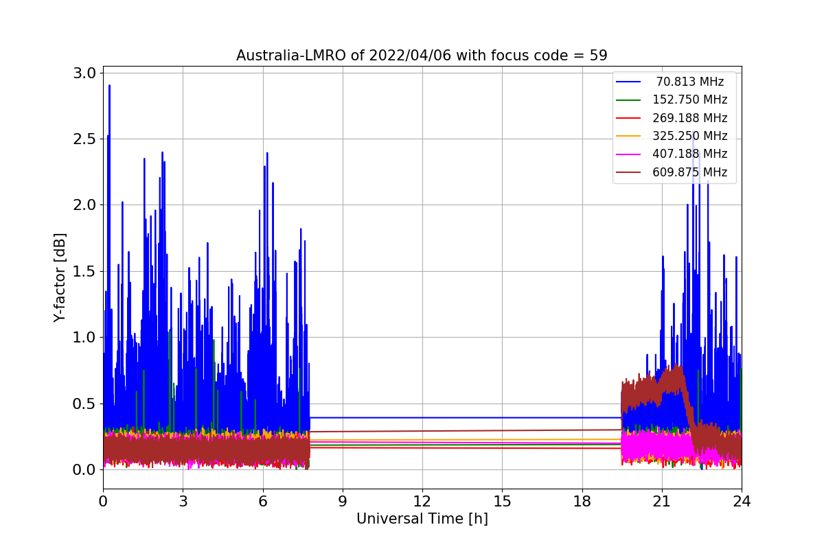Click the orange line sample in legend
The height and width of the screenshot is (549, 824).
tap(629, 136)
